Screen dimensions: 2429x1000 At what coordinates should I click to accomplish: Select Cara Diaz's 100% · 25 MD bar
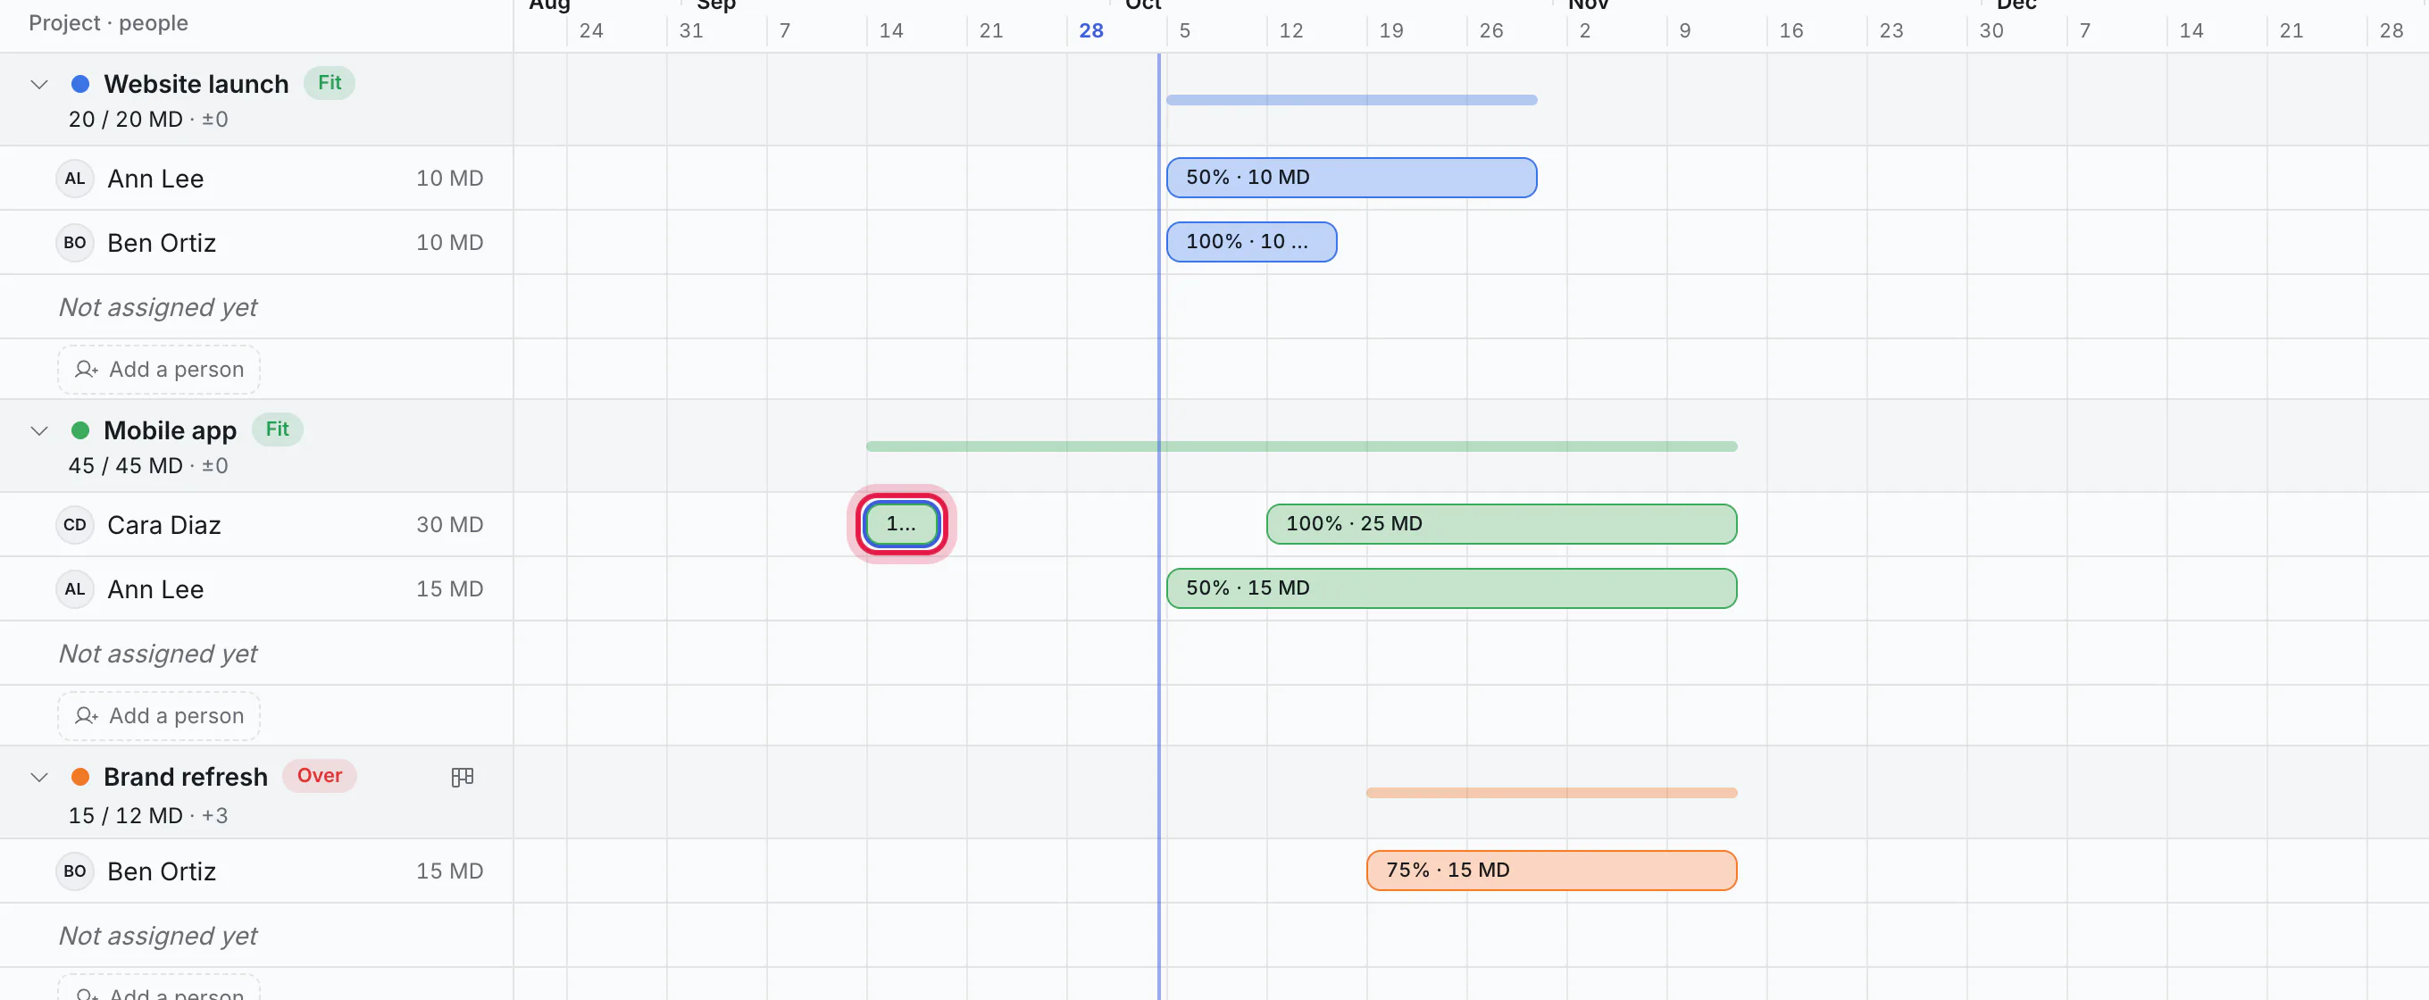tap(1501, 524)
